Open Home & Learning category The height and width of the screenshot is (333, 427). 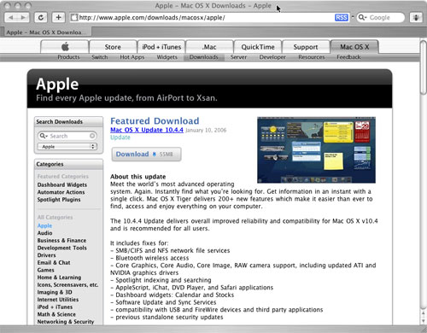59,277
